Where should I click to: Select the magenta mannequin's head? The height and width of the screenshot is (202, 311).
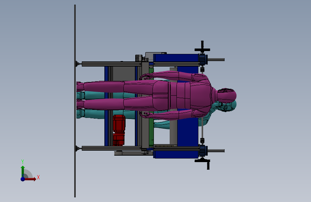click(227, 96)
